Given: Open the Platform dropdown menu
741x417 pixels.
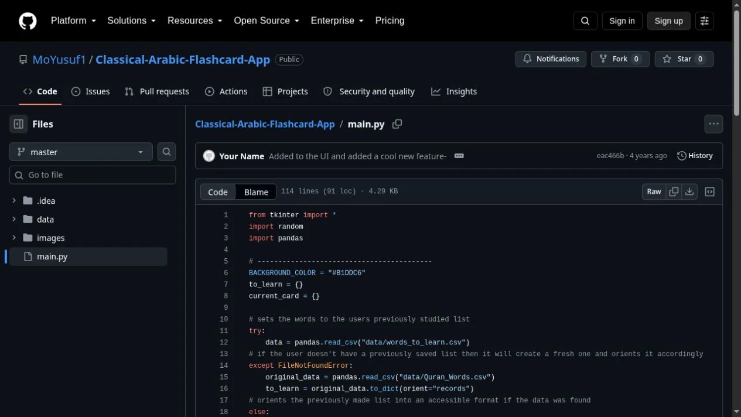Looking at the screenshot, I should coord(73,20).
